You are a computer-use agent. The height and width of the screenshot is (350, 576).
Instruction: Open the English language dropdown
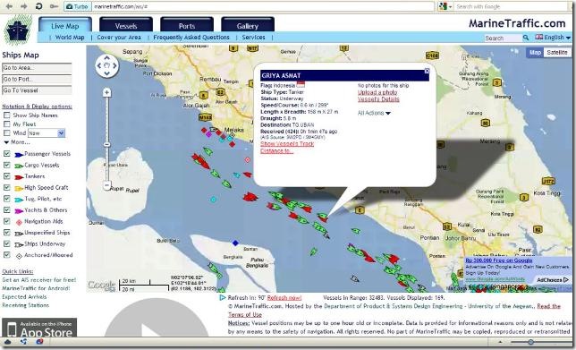tap(553, 38)
